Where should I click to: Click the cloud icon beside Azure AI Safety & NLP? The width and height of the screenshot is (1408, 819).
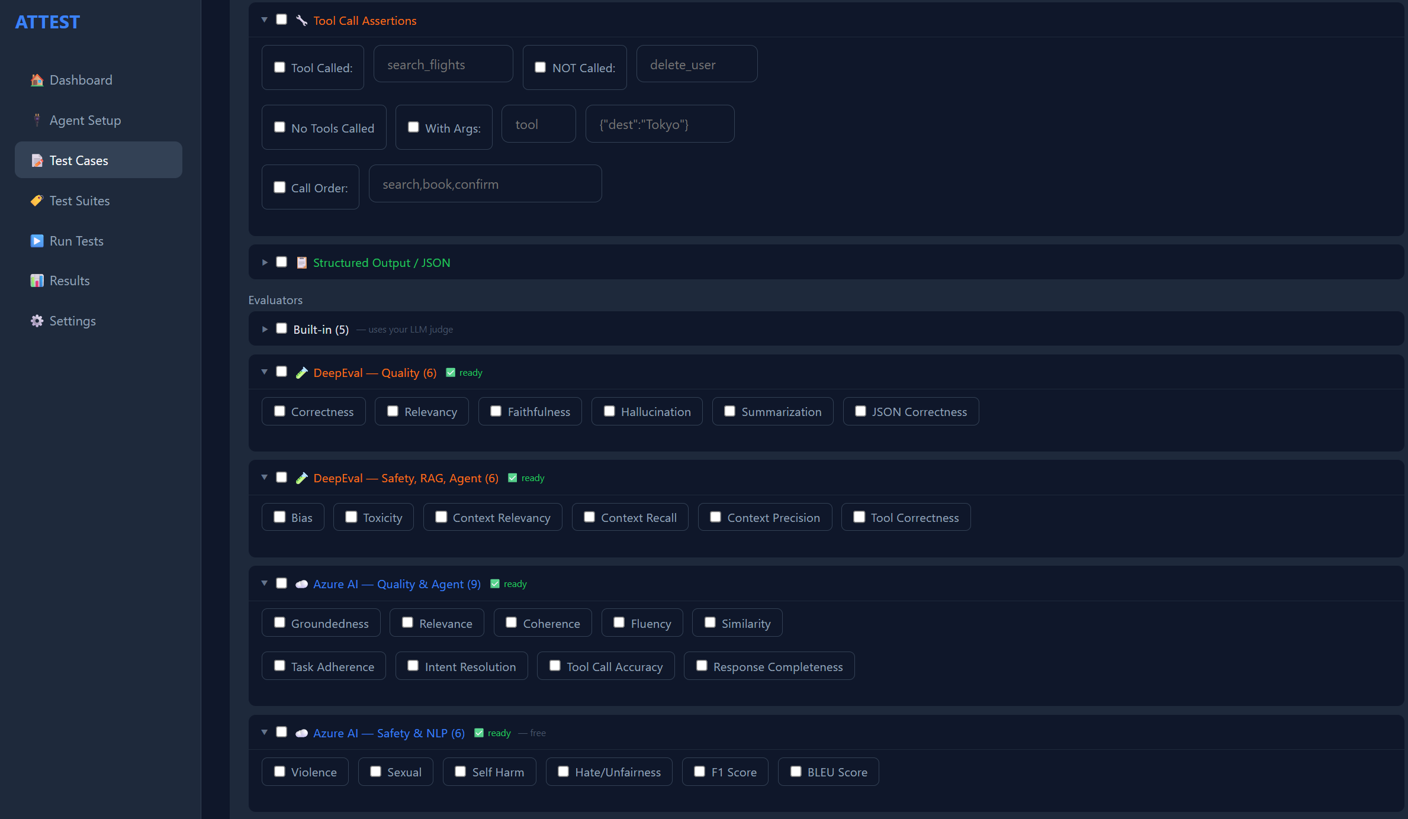click(x=301, y=733)
